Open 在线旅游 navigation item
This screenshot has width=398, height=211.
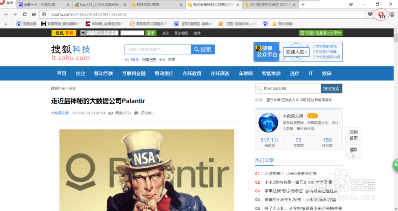220,74
